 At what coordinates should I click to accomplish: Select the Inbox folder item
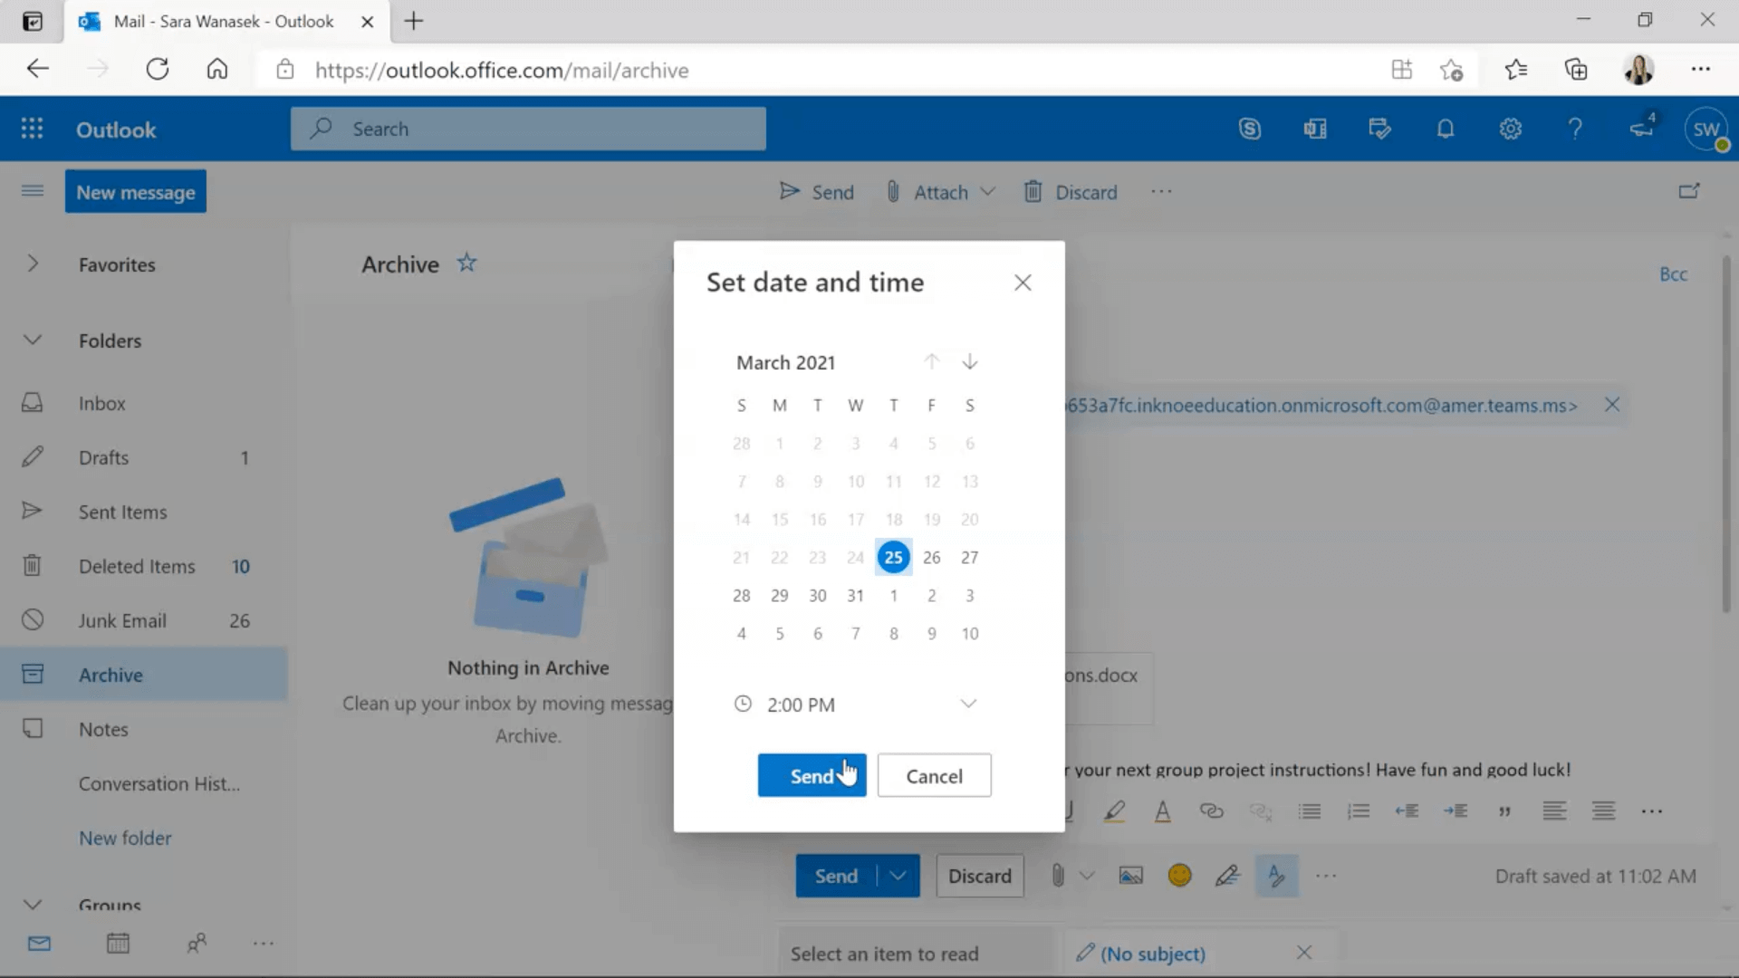(x=101, y=402)
